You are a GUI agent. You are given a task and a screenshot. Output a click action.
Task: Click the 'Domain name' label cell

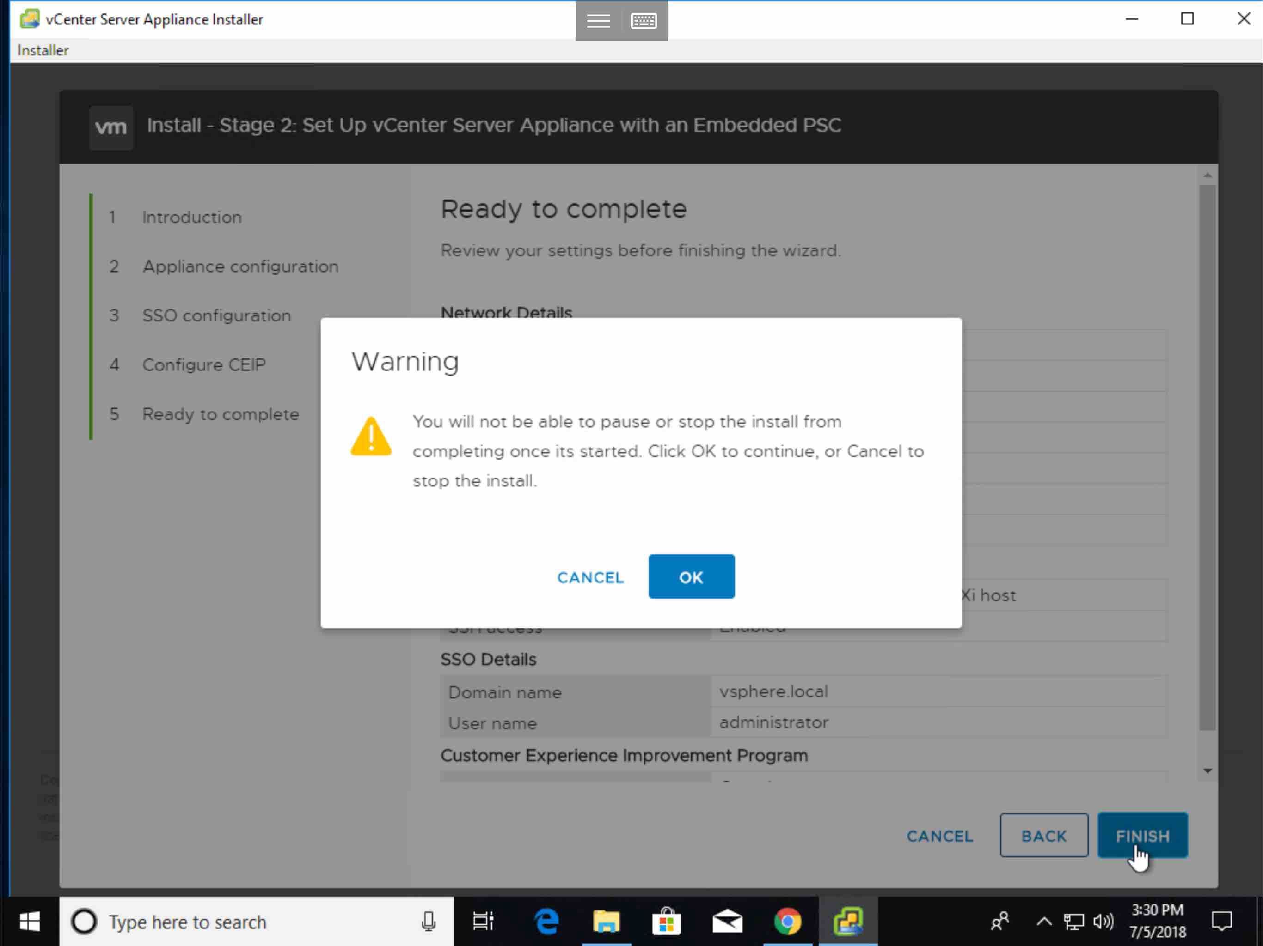(576, 692)
